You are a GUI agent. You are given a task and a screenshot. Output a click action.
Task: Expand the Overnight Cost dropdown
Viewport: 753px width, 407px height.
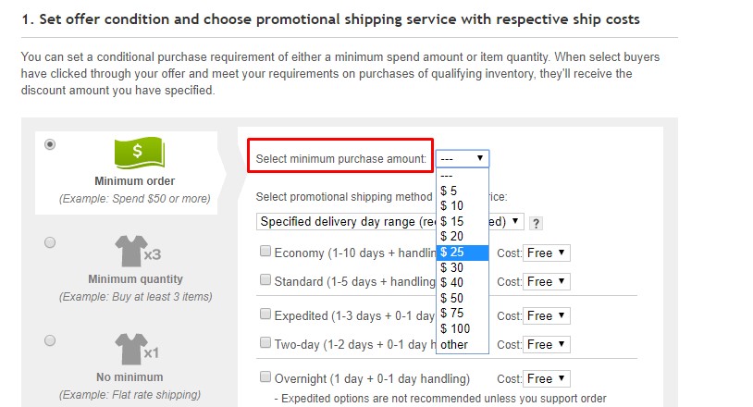pyautogui.click(x=546, y=378)
